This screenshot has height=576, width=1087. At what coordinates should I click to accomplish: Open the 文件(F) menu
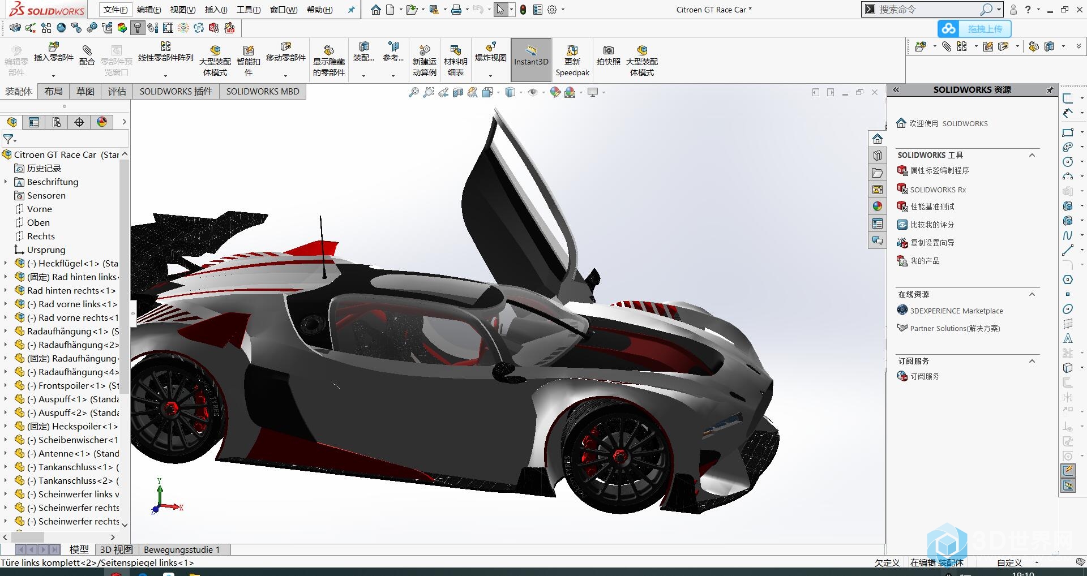115,10
